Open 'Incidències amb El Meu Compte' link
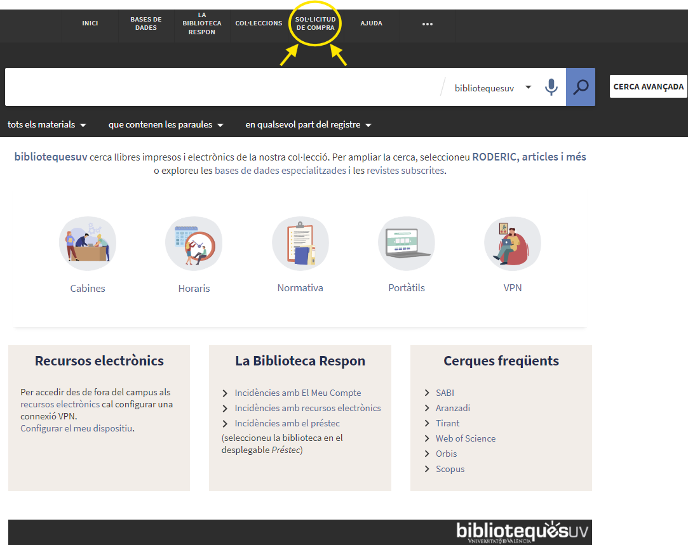Image resolution: width=688 pixels, height=545 pixels. tap(297, 393)
